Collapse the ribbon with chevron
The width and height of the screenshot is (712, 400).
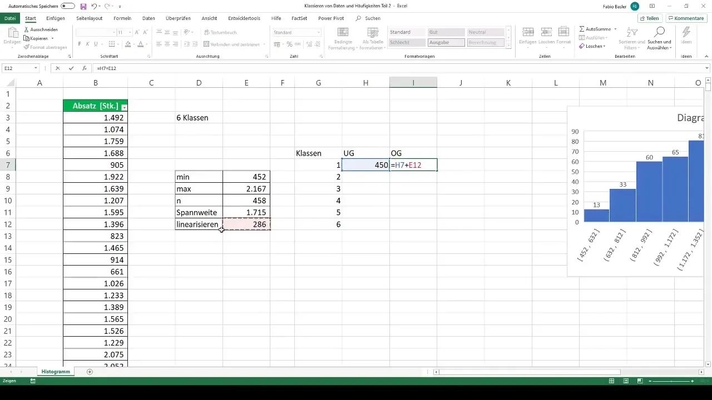[x=706, y=56]
